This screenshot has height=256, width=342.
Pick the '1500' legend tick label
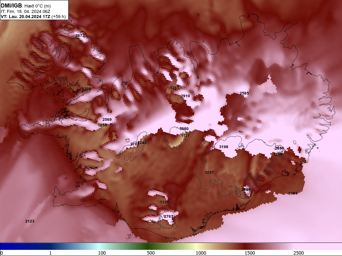pyautogui.click(x=250, y=253)
